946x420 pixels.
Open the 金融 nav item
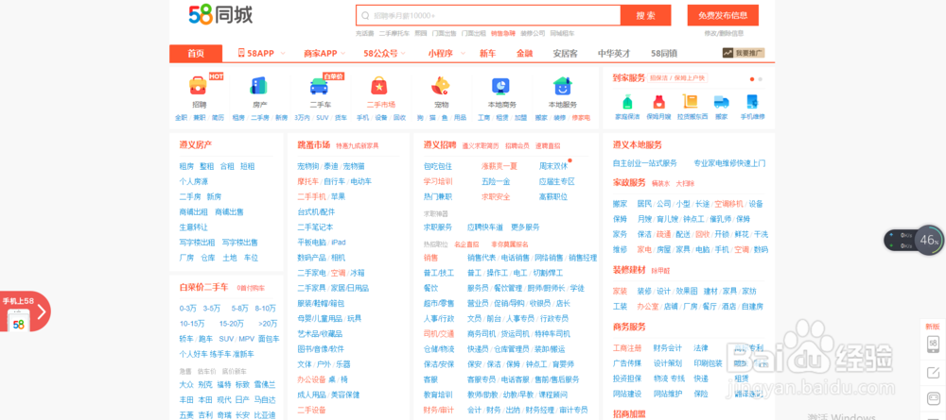pos(524,54)
